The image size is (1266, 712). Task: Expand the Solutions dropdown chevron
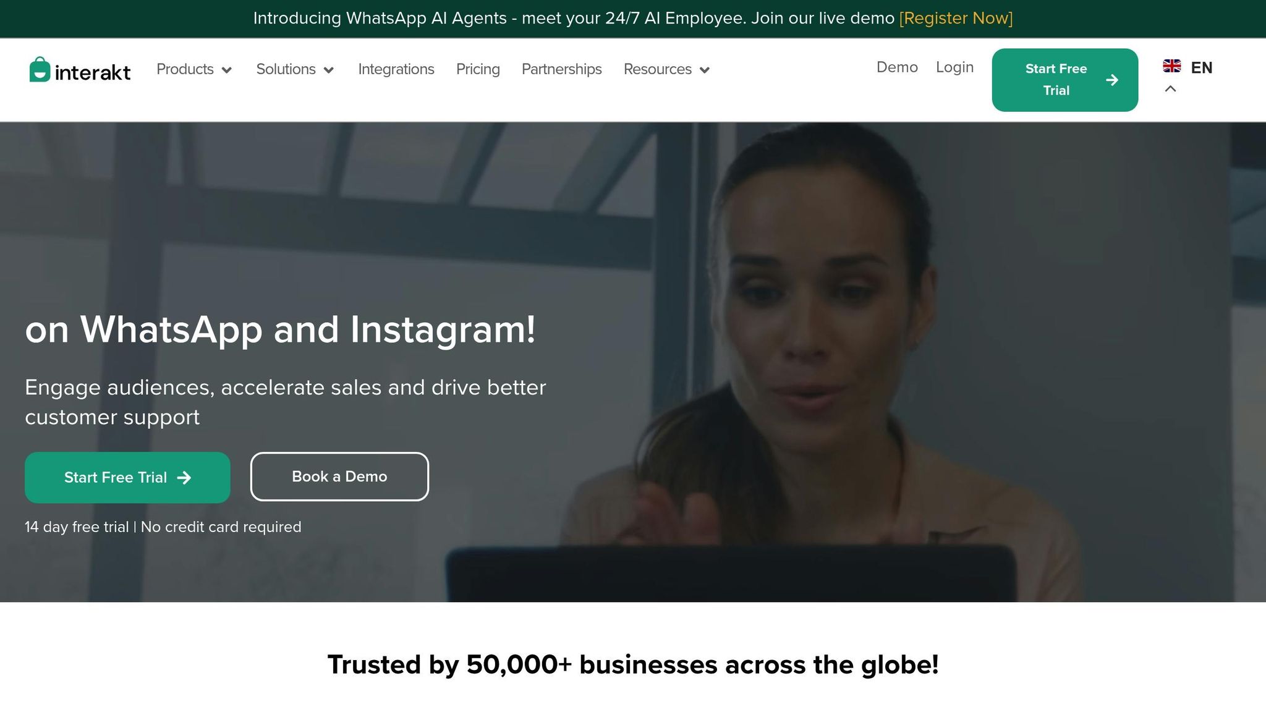329,70
